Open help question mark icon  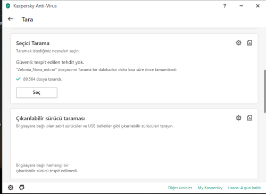tap(225, 6)
